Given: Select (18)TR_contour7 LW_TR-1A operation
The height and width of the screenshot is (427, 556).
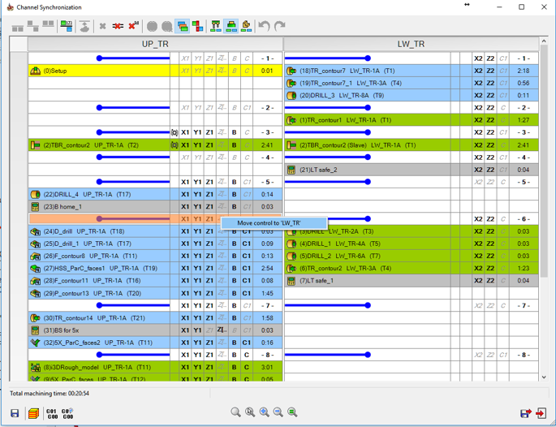Looking at the screenshot, I should pos(411,71).
